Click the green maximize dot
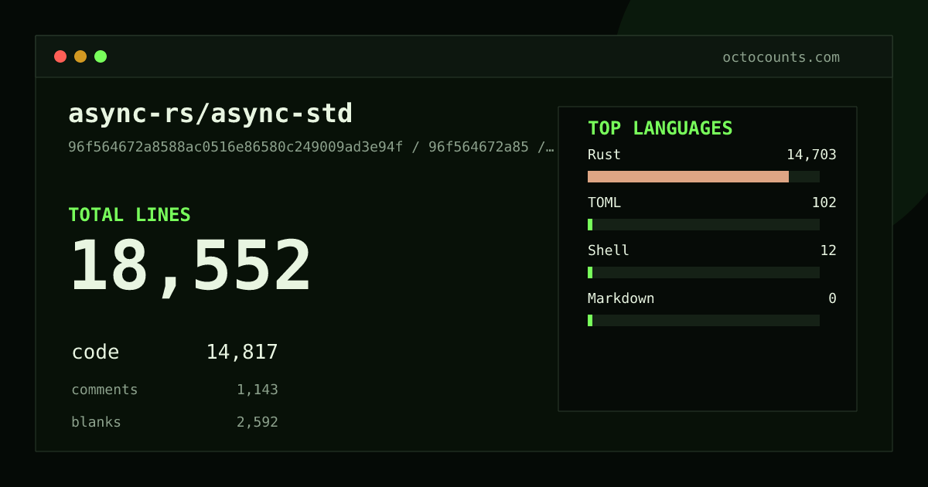Screen dimensions: 928x487 [x=101, y=56]
